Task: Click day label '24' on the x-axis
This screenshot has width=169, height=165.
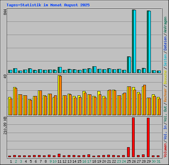Action: [x=124, y=161]
